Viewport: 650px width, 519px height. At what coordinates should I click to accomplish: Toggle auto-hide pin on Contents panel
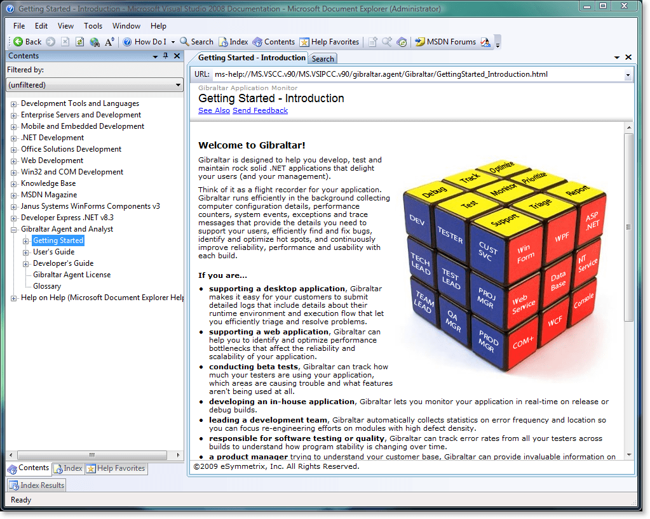[x=166, y=56]
